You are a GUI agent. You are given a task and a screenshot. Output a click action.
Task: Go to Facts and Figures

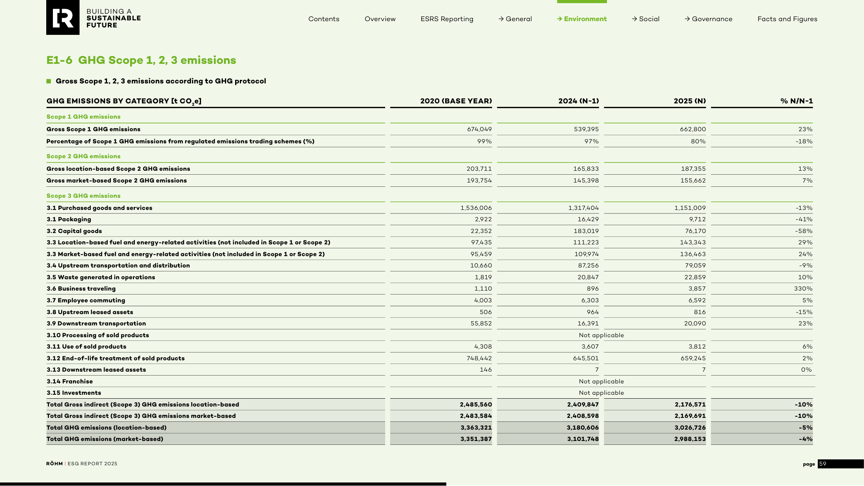coord(787,19)
